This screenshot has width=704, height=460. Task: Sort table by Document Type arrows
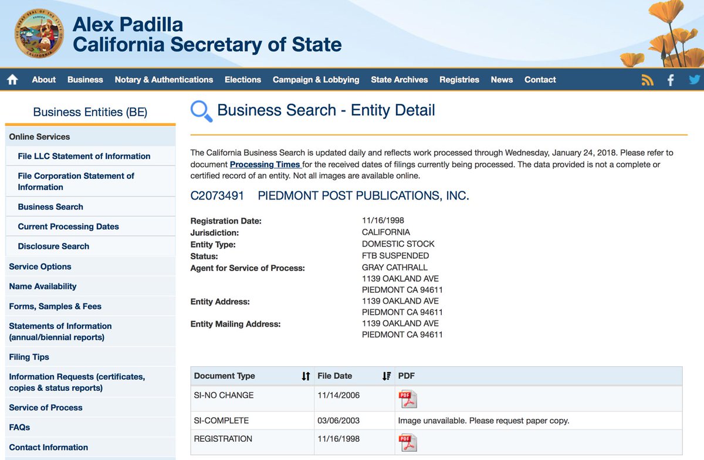point(306,376)
